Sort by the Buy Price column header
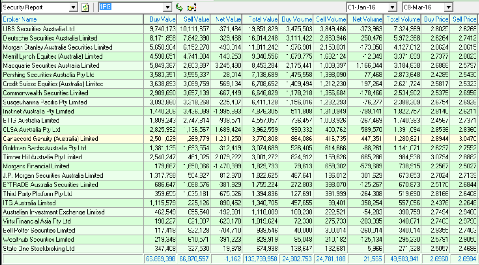This screenshot has height=265, width=479. click(x=435, y=19)
